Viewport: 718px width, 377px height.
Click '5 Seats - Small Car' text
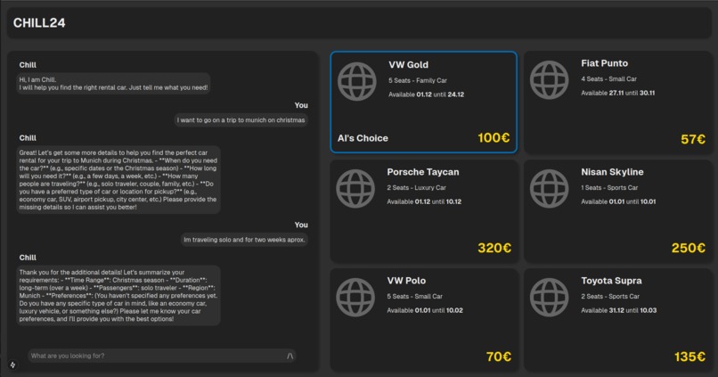coord(414,296)
